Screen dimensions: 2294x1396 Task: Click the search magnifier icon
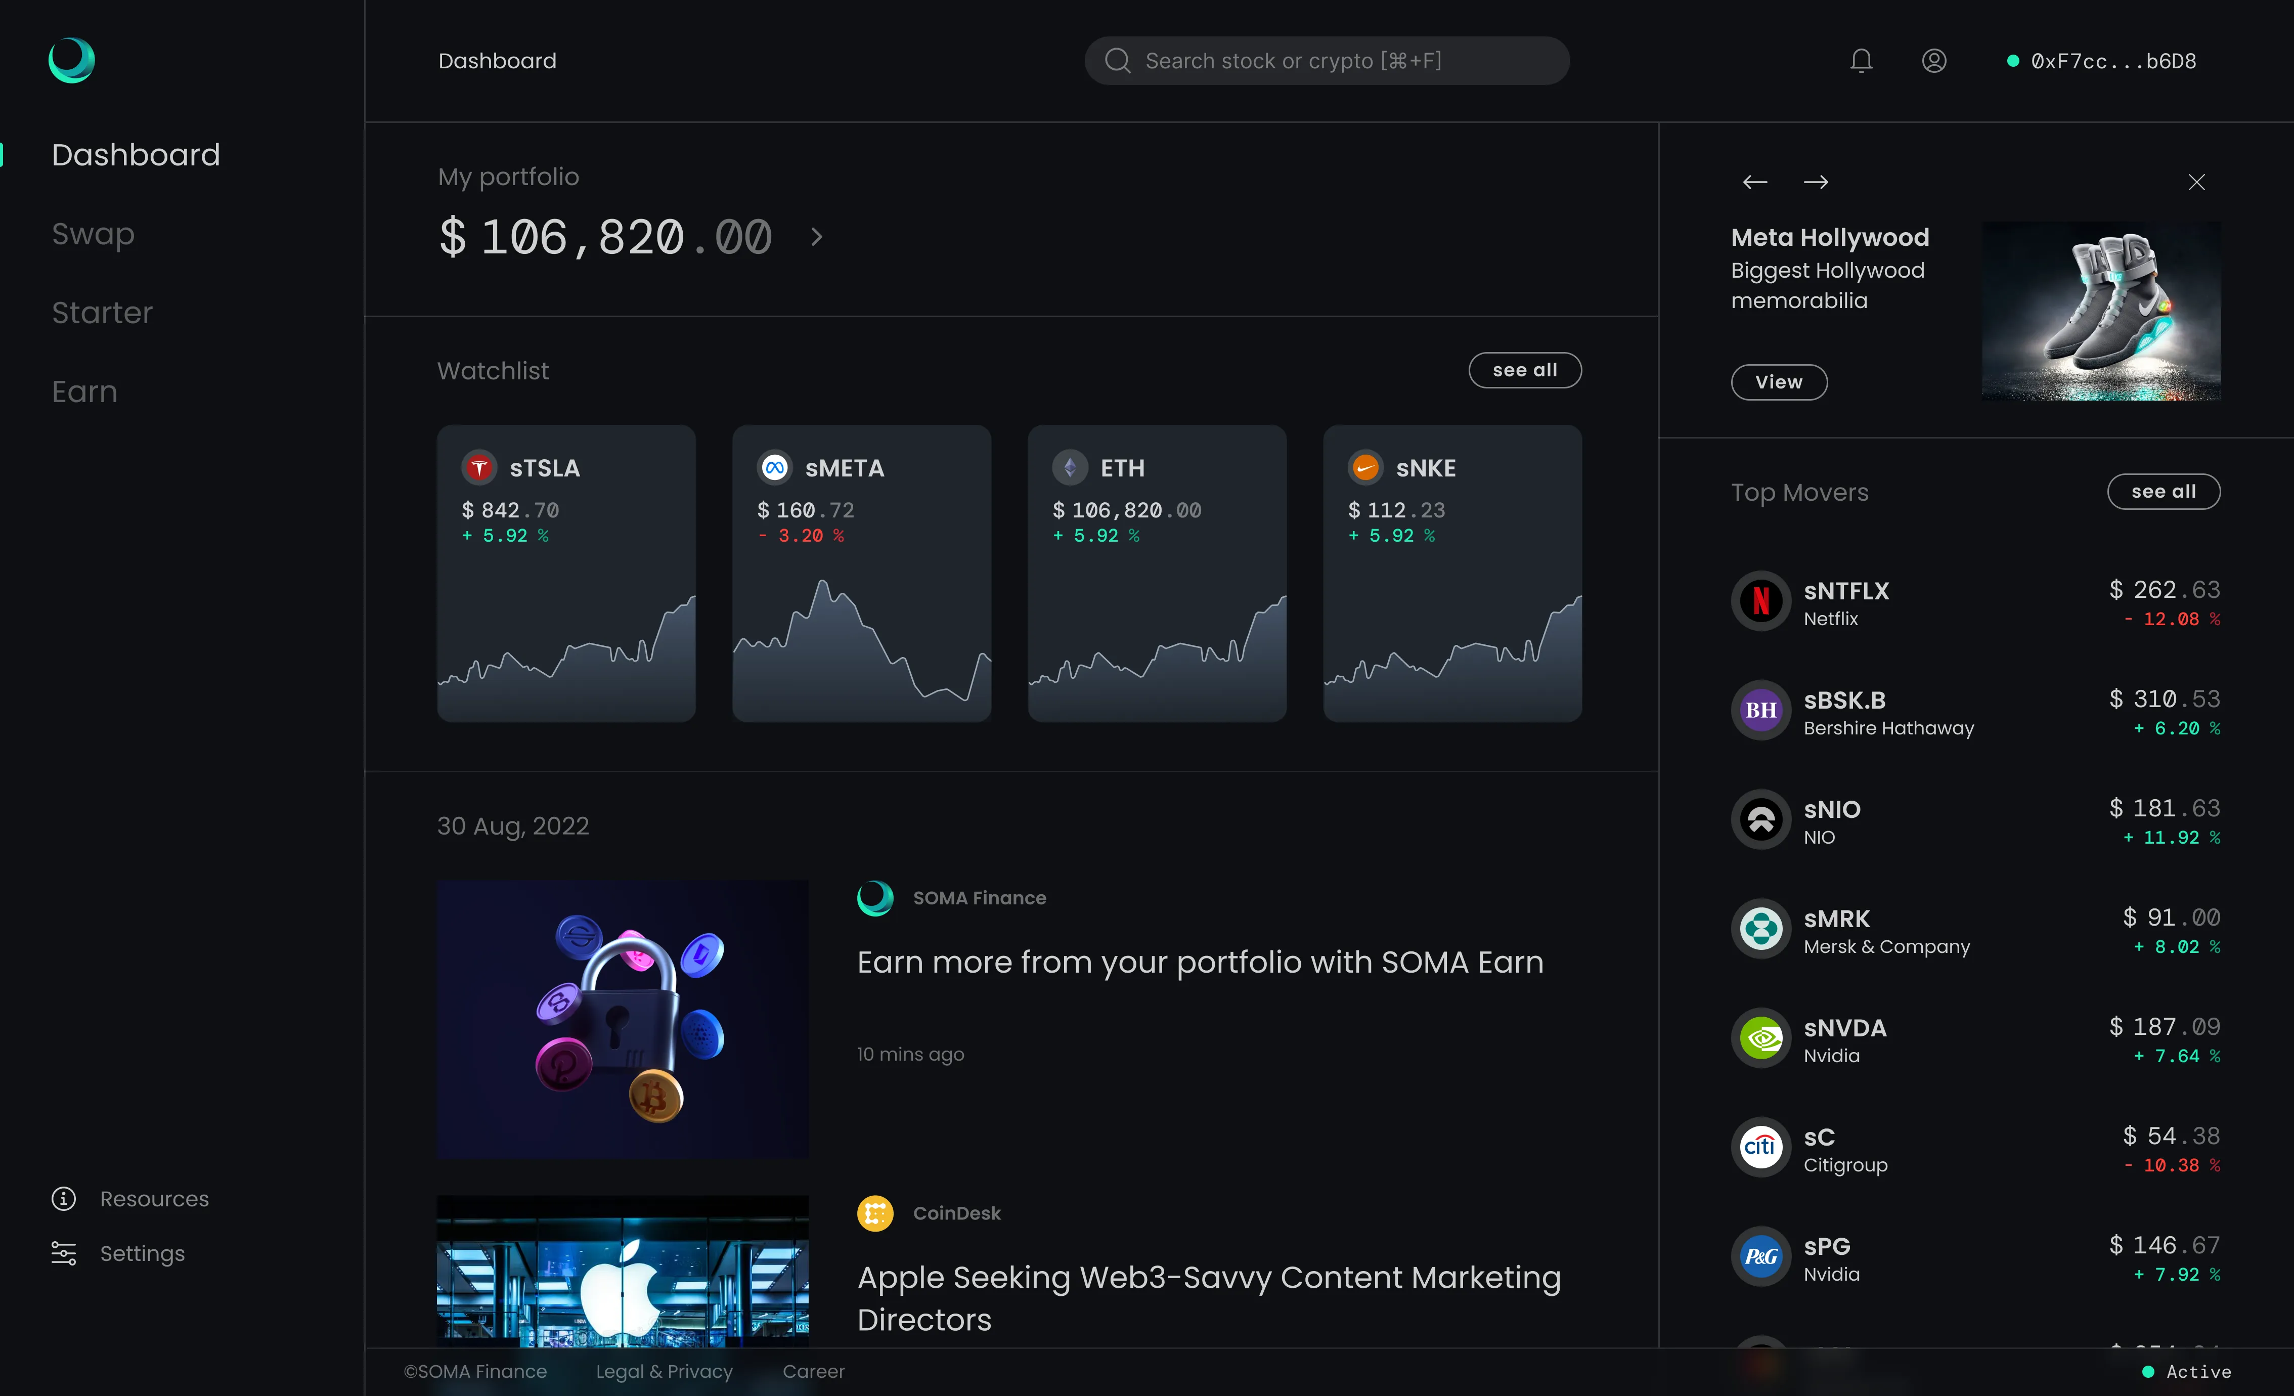[x=1117, y=61]
